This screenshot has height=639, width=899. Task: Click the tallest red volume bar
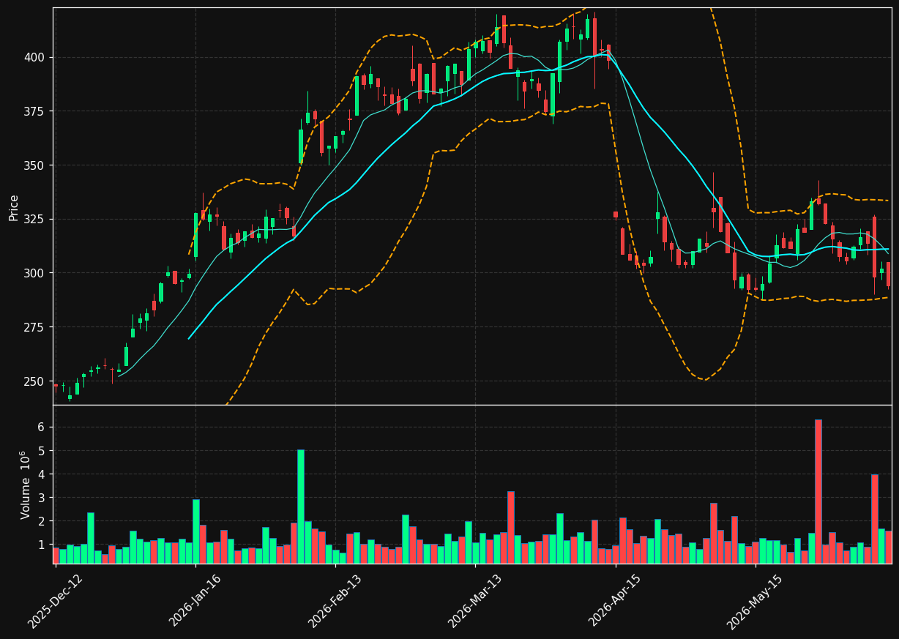pos(818,491)
